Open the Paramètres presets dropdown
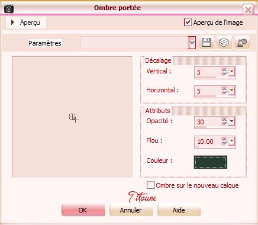The width and height of the screenshot is (258, 225). (192, 43)
